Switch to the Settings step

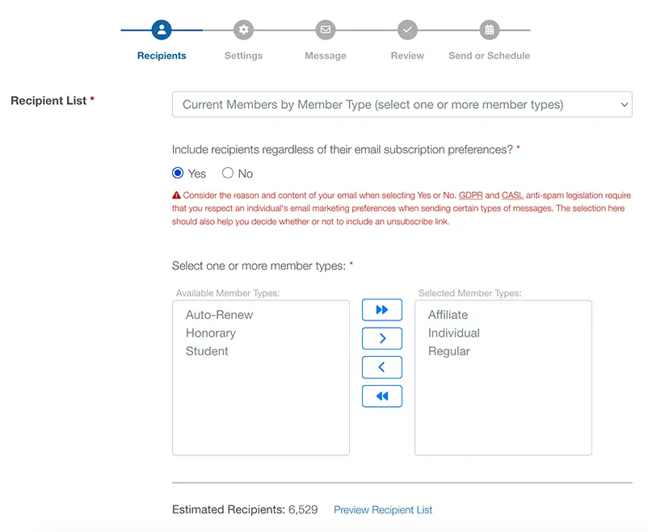click(243, 40)
